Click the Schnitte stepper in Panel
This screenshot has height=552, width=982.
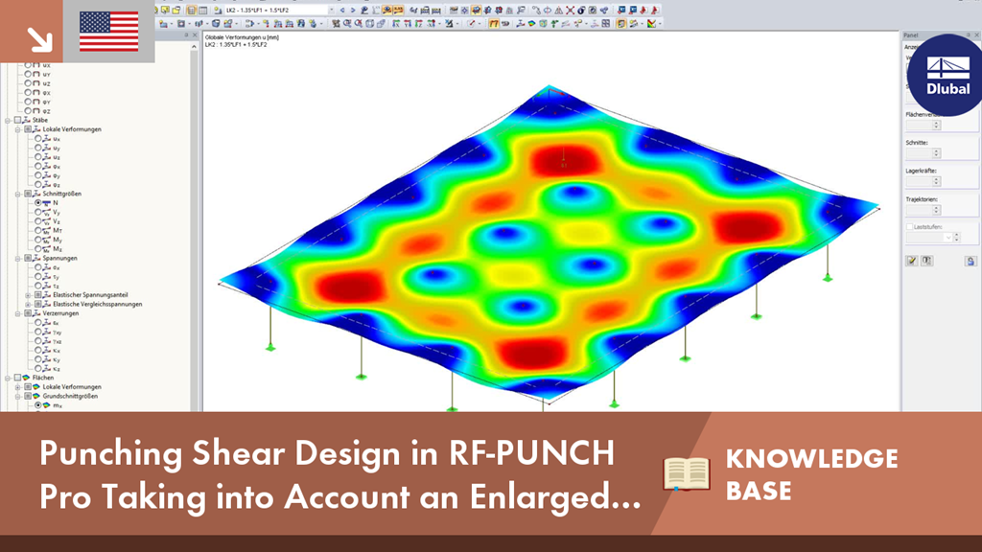[936, 152]
